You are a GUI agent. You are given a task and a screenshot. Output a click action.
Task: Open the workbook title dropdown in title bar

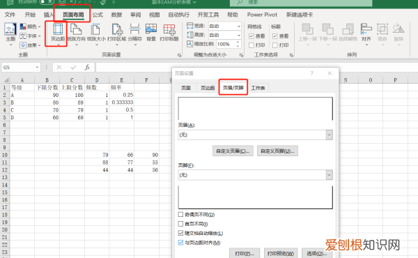(x=195, y=2)
